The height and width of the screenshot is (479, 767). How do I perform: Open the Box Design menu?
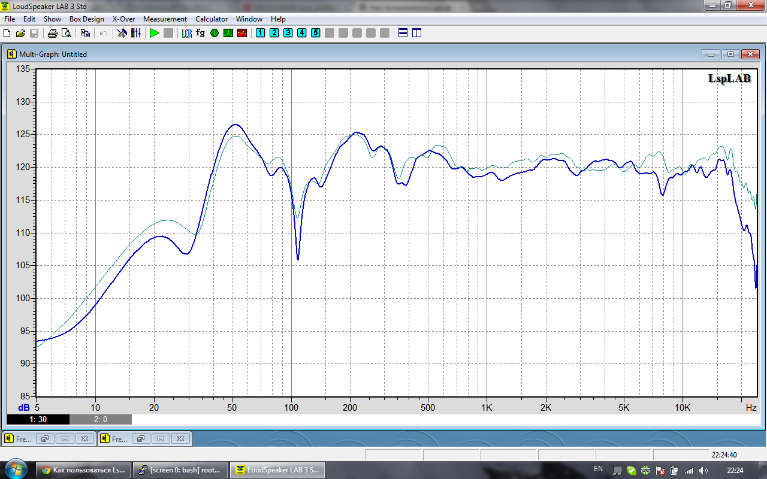coord(87,19)
